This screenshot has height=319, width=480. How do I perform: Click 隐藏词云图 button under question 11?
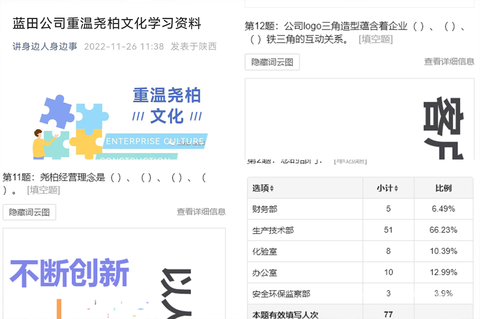(x=30, y=212)
